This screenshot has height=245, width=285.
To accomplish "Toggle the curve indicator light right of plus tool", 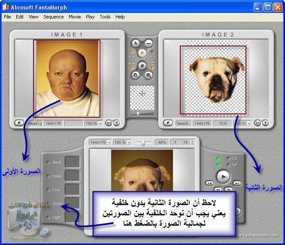I will pyautogui.click(x=152, y=52).
